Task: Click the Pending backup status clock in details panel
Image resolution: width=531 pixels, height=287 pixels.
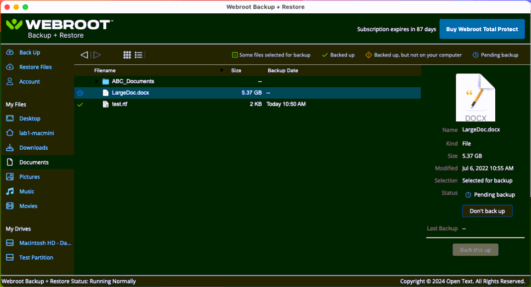Action: 468,195
